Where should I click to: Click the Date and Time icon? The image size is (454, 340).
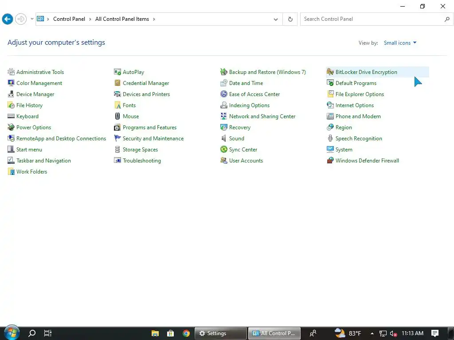point(223,83)
